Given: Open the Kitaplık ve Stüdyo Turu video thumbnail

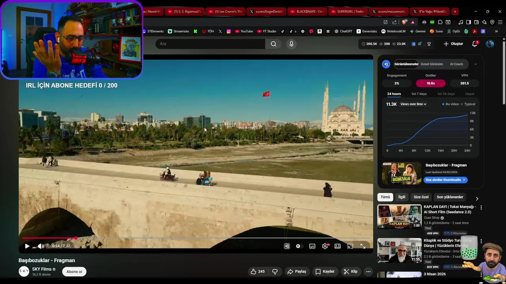Looking at the screenshot, I should (399, 250).
